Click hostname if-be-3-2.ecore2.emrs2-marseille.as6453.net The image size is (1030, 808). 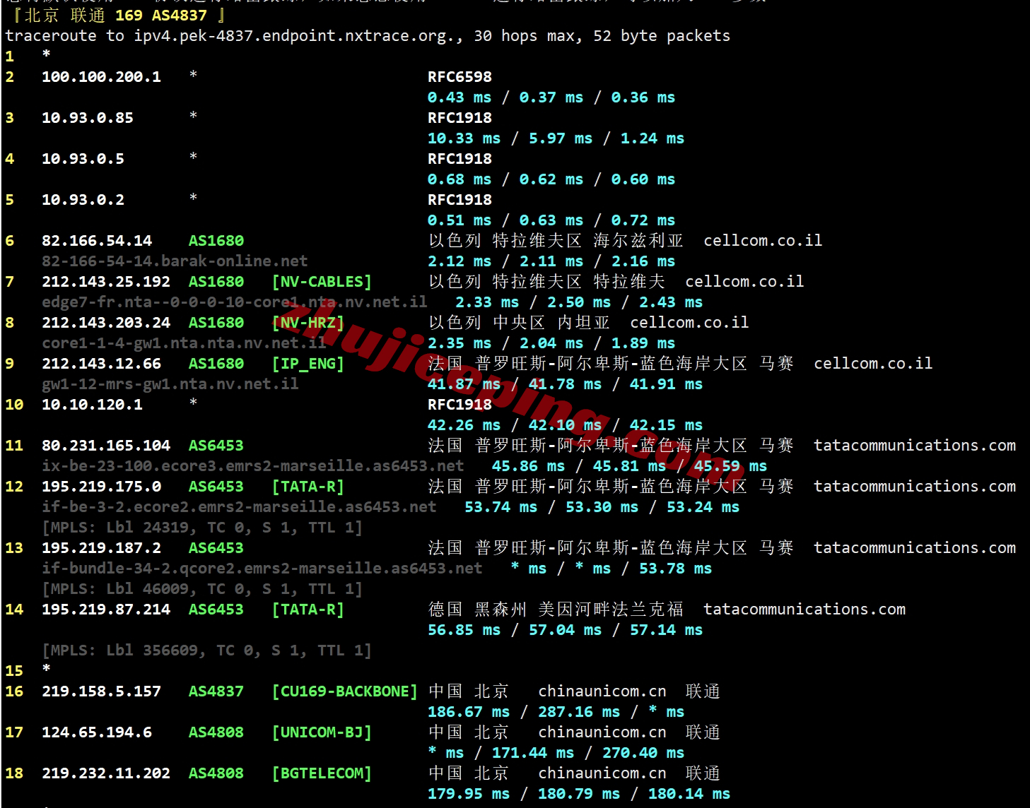tap(239, 507)
